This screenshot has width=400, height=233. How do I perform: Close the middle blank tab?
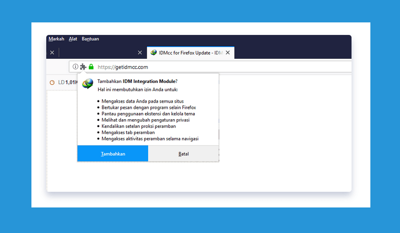[140, 52]
